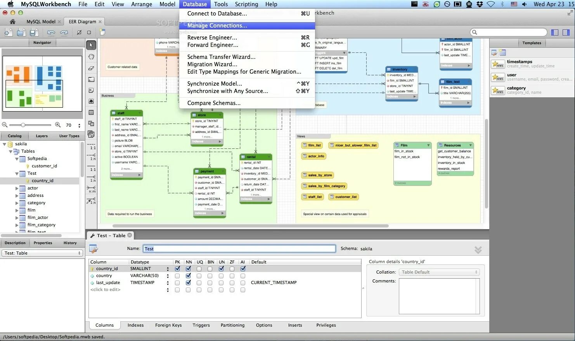Click the Comments text area
Screen dimensions: 575x341
coord(439,296)
